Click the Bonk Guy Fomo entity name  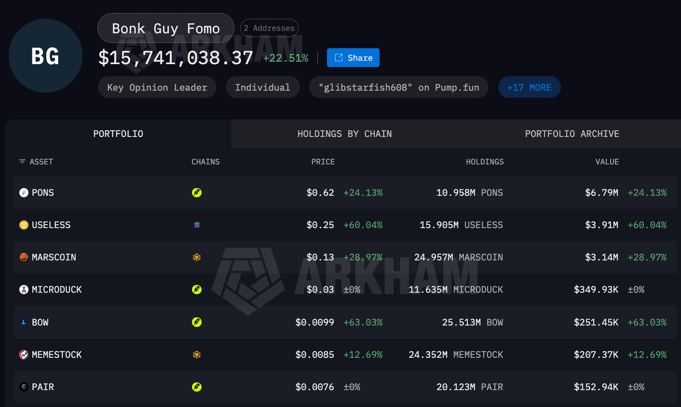tap(166, 28)
